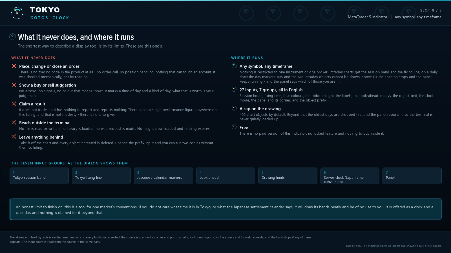Viewport: 451px width, 253px height.
Task: Click the red X next to Place, change or close an order
Action: pos(14,66)
